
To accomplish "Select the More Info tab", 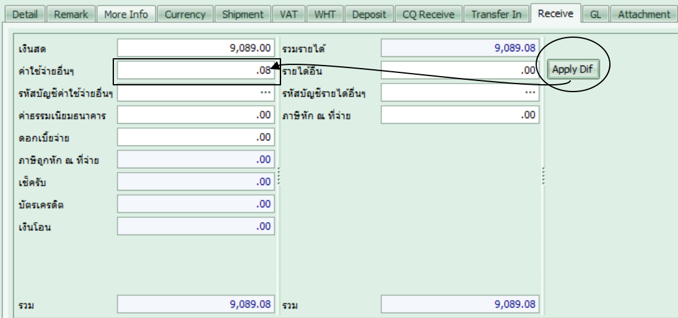I will tap(126, 14).
